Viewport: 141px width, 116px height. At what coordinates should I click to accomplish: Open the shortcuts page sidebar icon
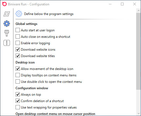click(7, 14)
